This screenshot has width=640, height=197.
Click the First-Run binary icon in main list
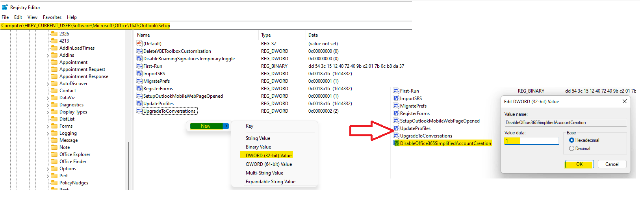(x=139, y=66)
